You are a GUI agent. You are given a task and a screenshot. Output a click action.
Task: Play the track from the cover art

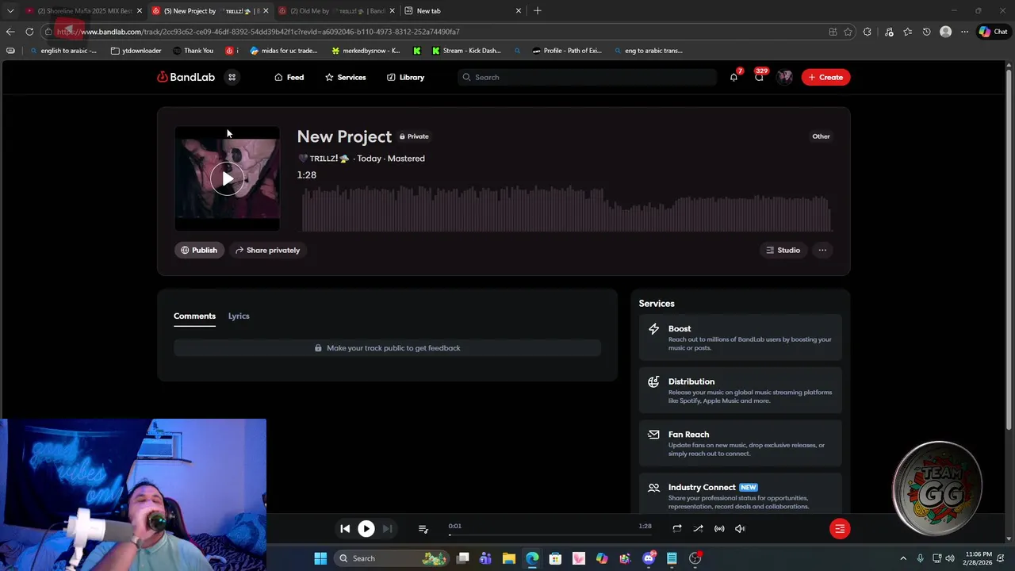pyautogui.click(x=227, y=178)
